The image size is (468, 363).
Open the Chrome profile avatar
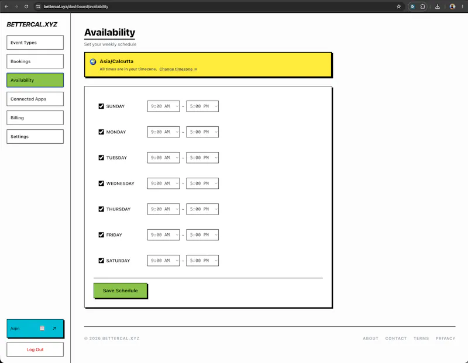click(x=452, y=6)
